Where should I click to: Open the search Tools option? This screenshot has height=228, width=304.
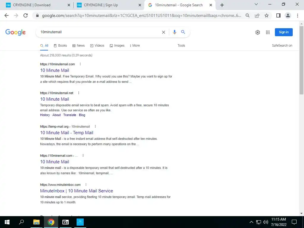click(x=181, y=45)
